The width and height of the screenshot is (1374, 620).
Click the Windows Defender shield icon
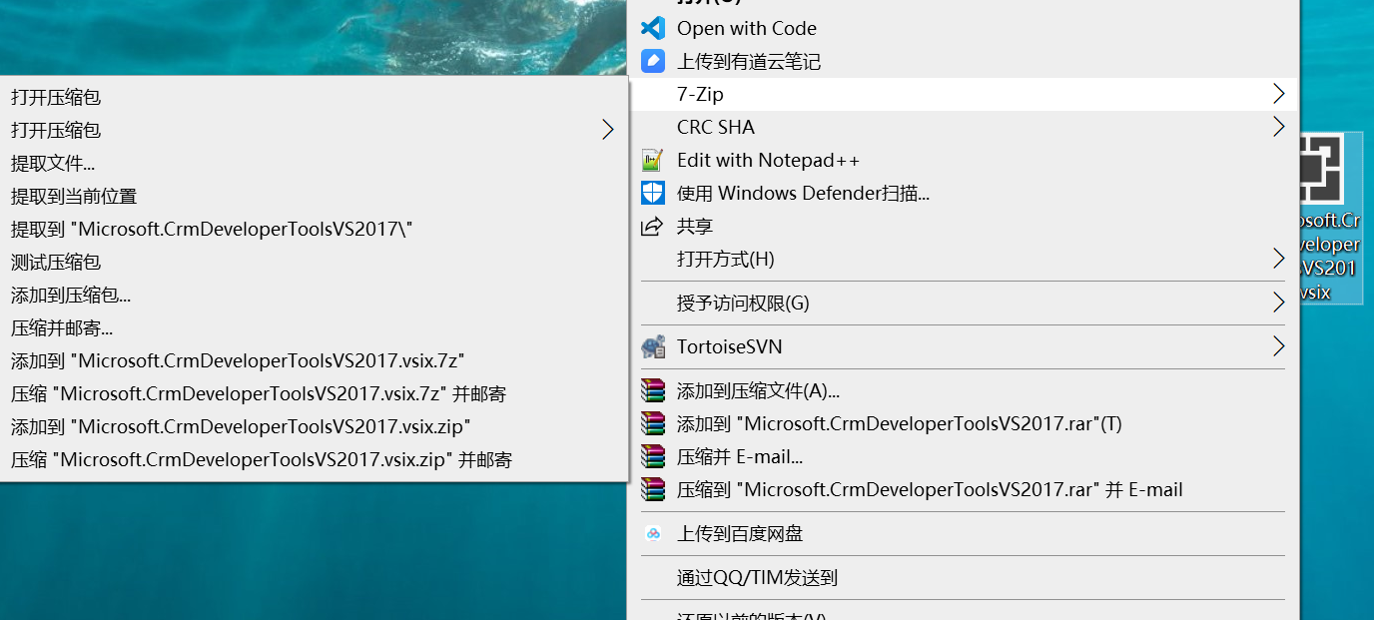coord(653,193)
